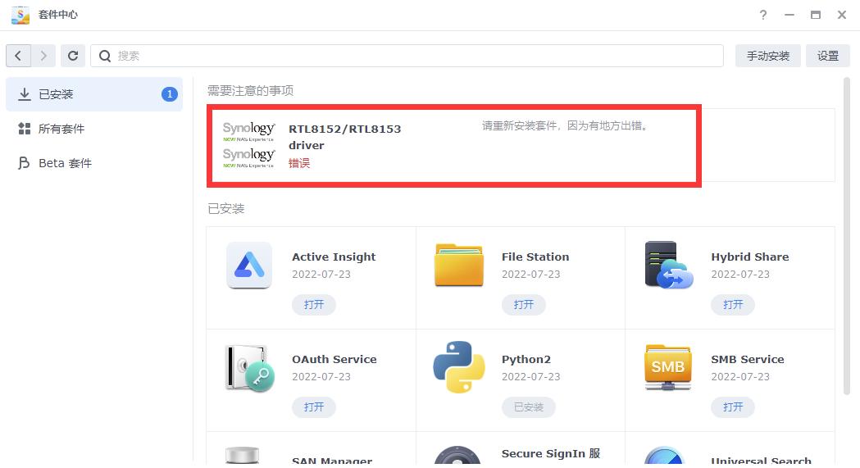Click the File Station package name
This screenshot has height=468, width=860.
click(x=535, y=257)
